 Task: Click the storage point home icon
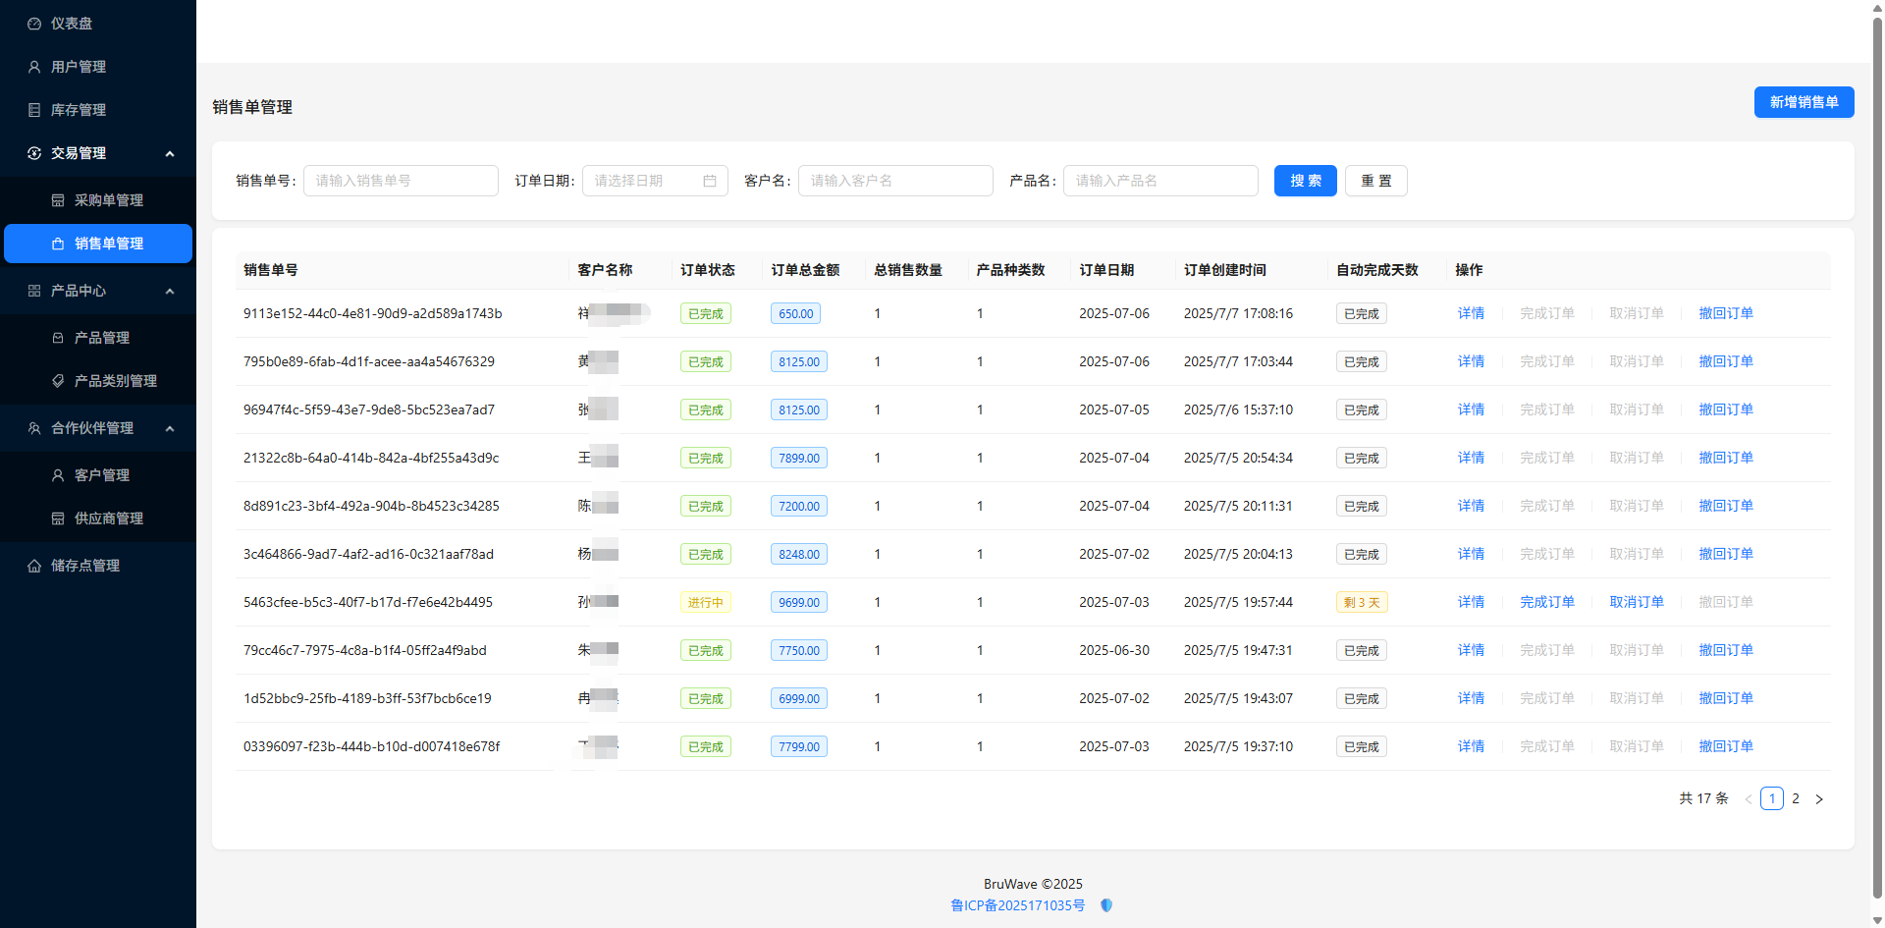click(34, 566)
